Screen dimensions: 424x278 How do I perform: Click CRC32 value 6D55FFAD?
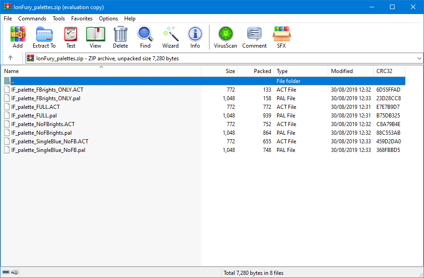pyautogui.click(x=388, y=89)
